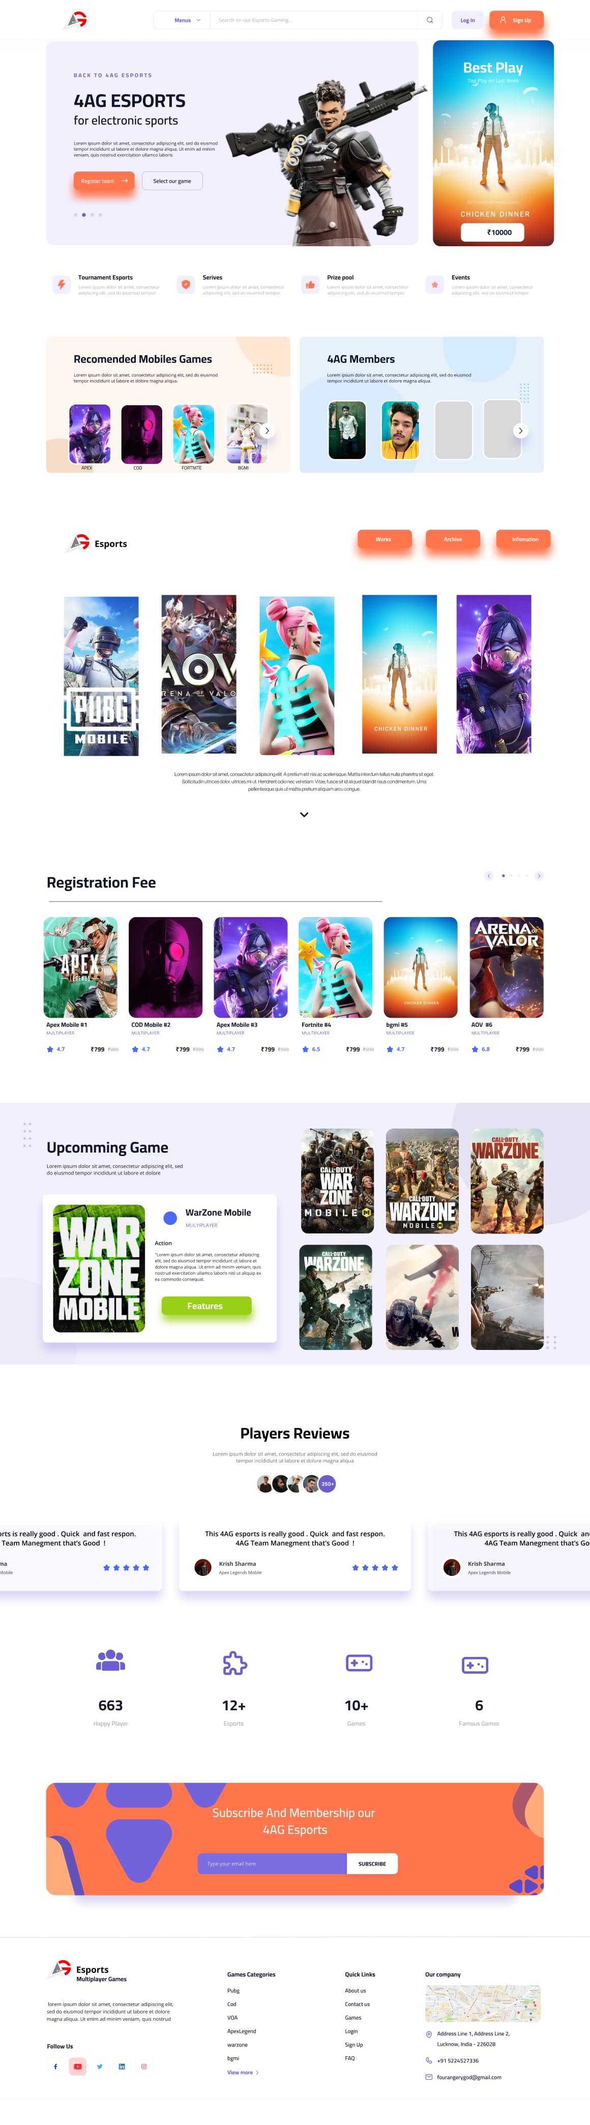The width and height of the screenshot is (590, 2125).
Task: Click the green Features button
Action: coord(206,1306)
